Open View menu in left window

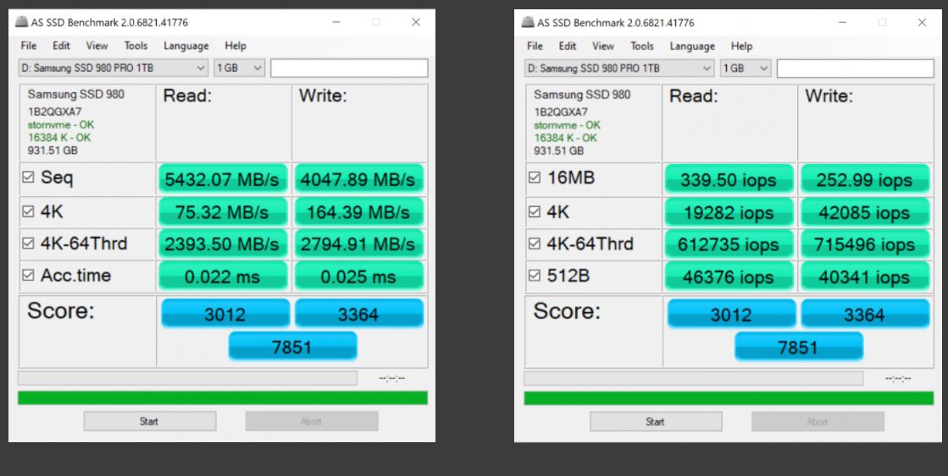[x=97, y=46]
